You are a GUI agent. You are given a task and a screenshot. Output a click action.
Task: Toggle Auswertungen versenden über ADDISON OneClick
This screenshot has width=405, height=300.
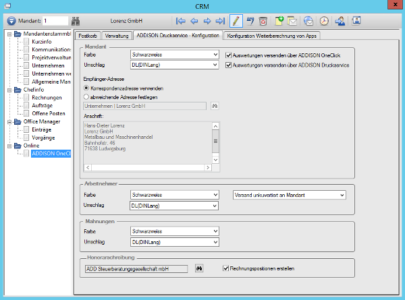tap(228, 55)
